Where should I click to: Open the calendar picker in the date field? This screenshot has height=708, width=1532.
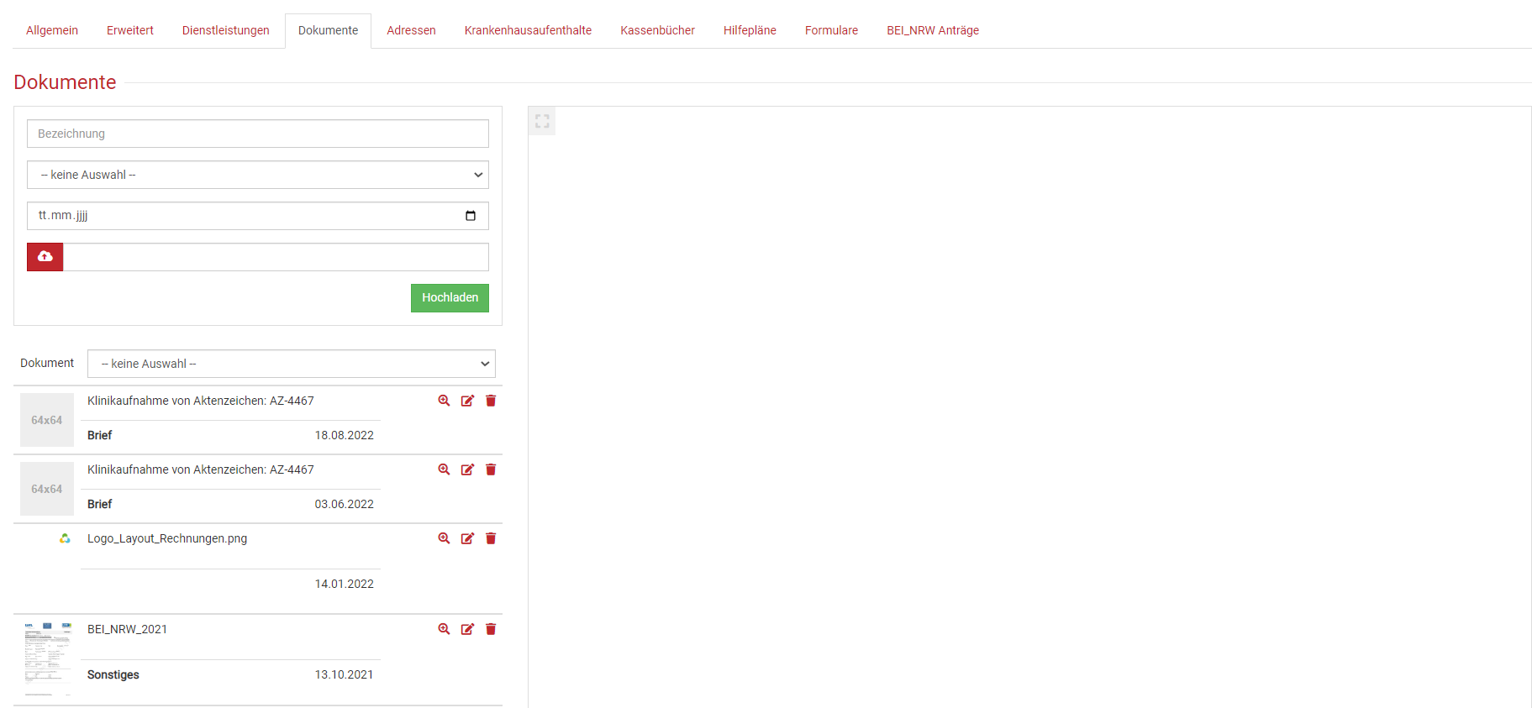coord(471,216)
